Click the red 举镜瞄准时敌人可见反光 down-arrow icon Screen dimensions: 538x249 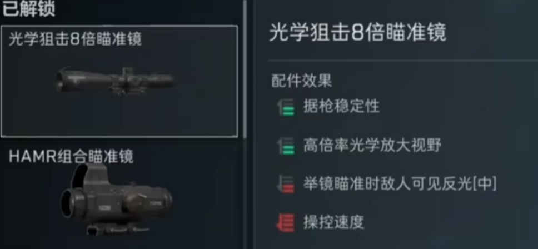pyautogui.click(x=286, y=184)
